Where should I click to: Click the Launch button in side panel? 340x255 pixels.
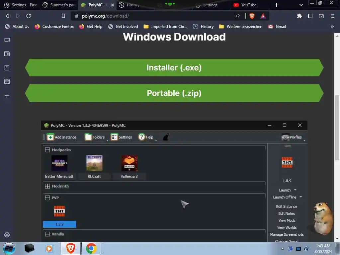(x=285, y=190)
